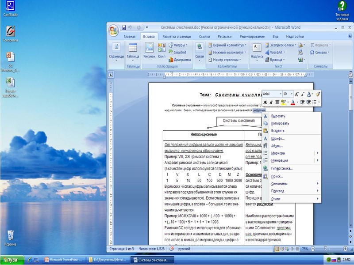
Task: Expand the Экспресс-блоки dropdown
Action: coord(281,45)
